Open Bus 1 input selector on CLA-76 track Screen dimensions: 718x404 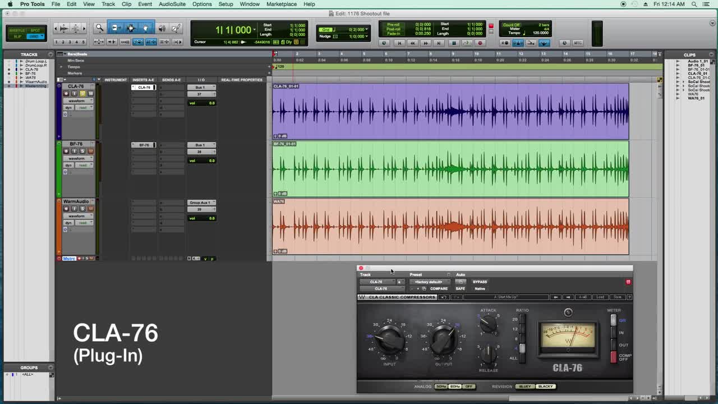tap(201, 88)
